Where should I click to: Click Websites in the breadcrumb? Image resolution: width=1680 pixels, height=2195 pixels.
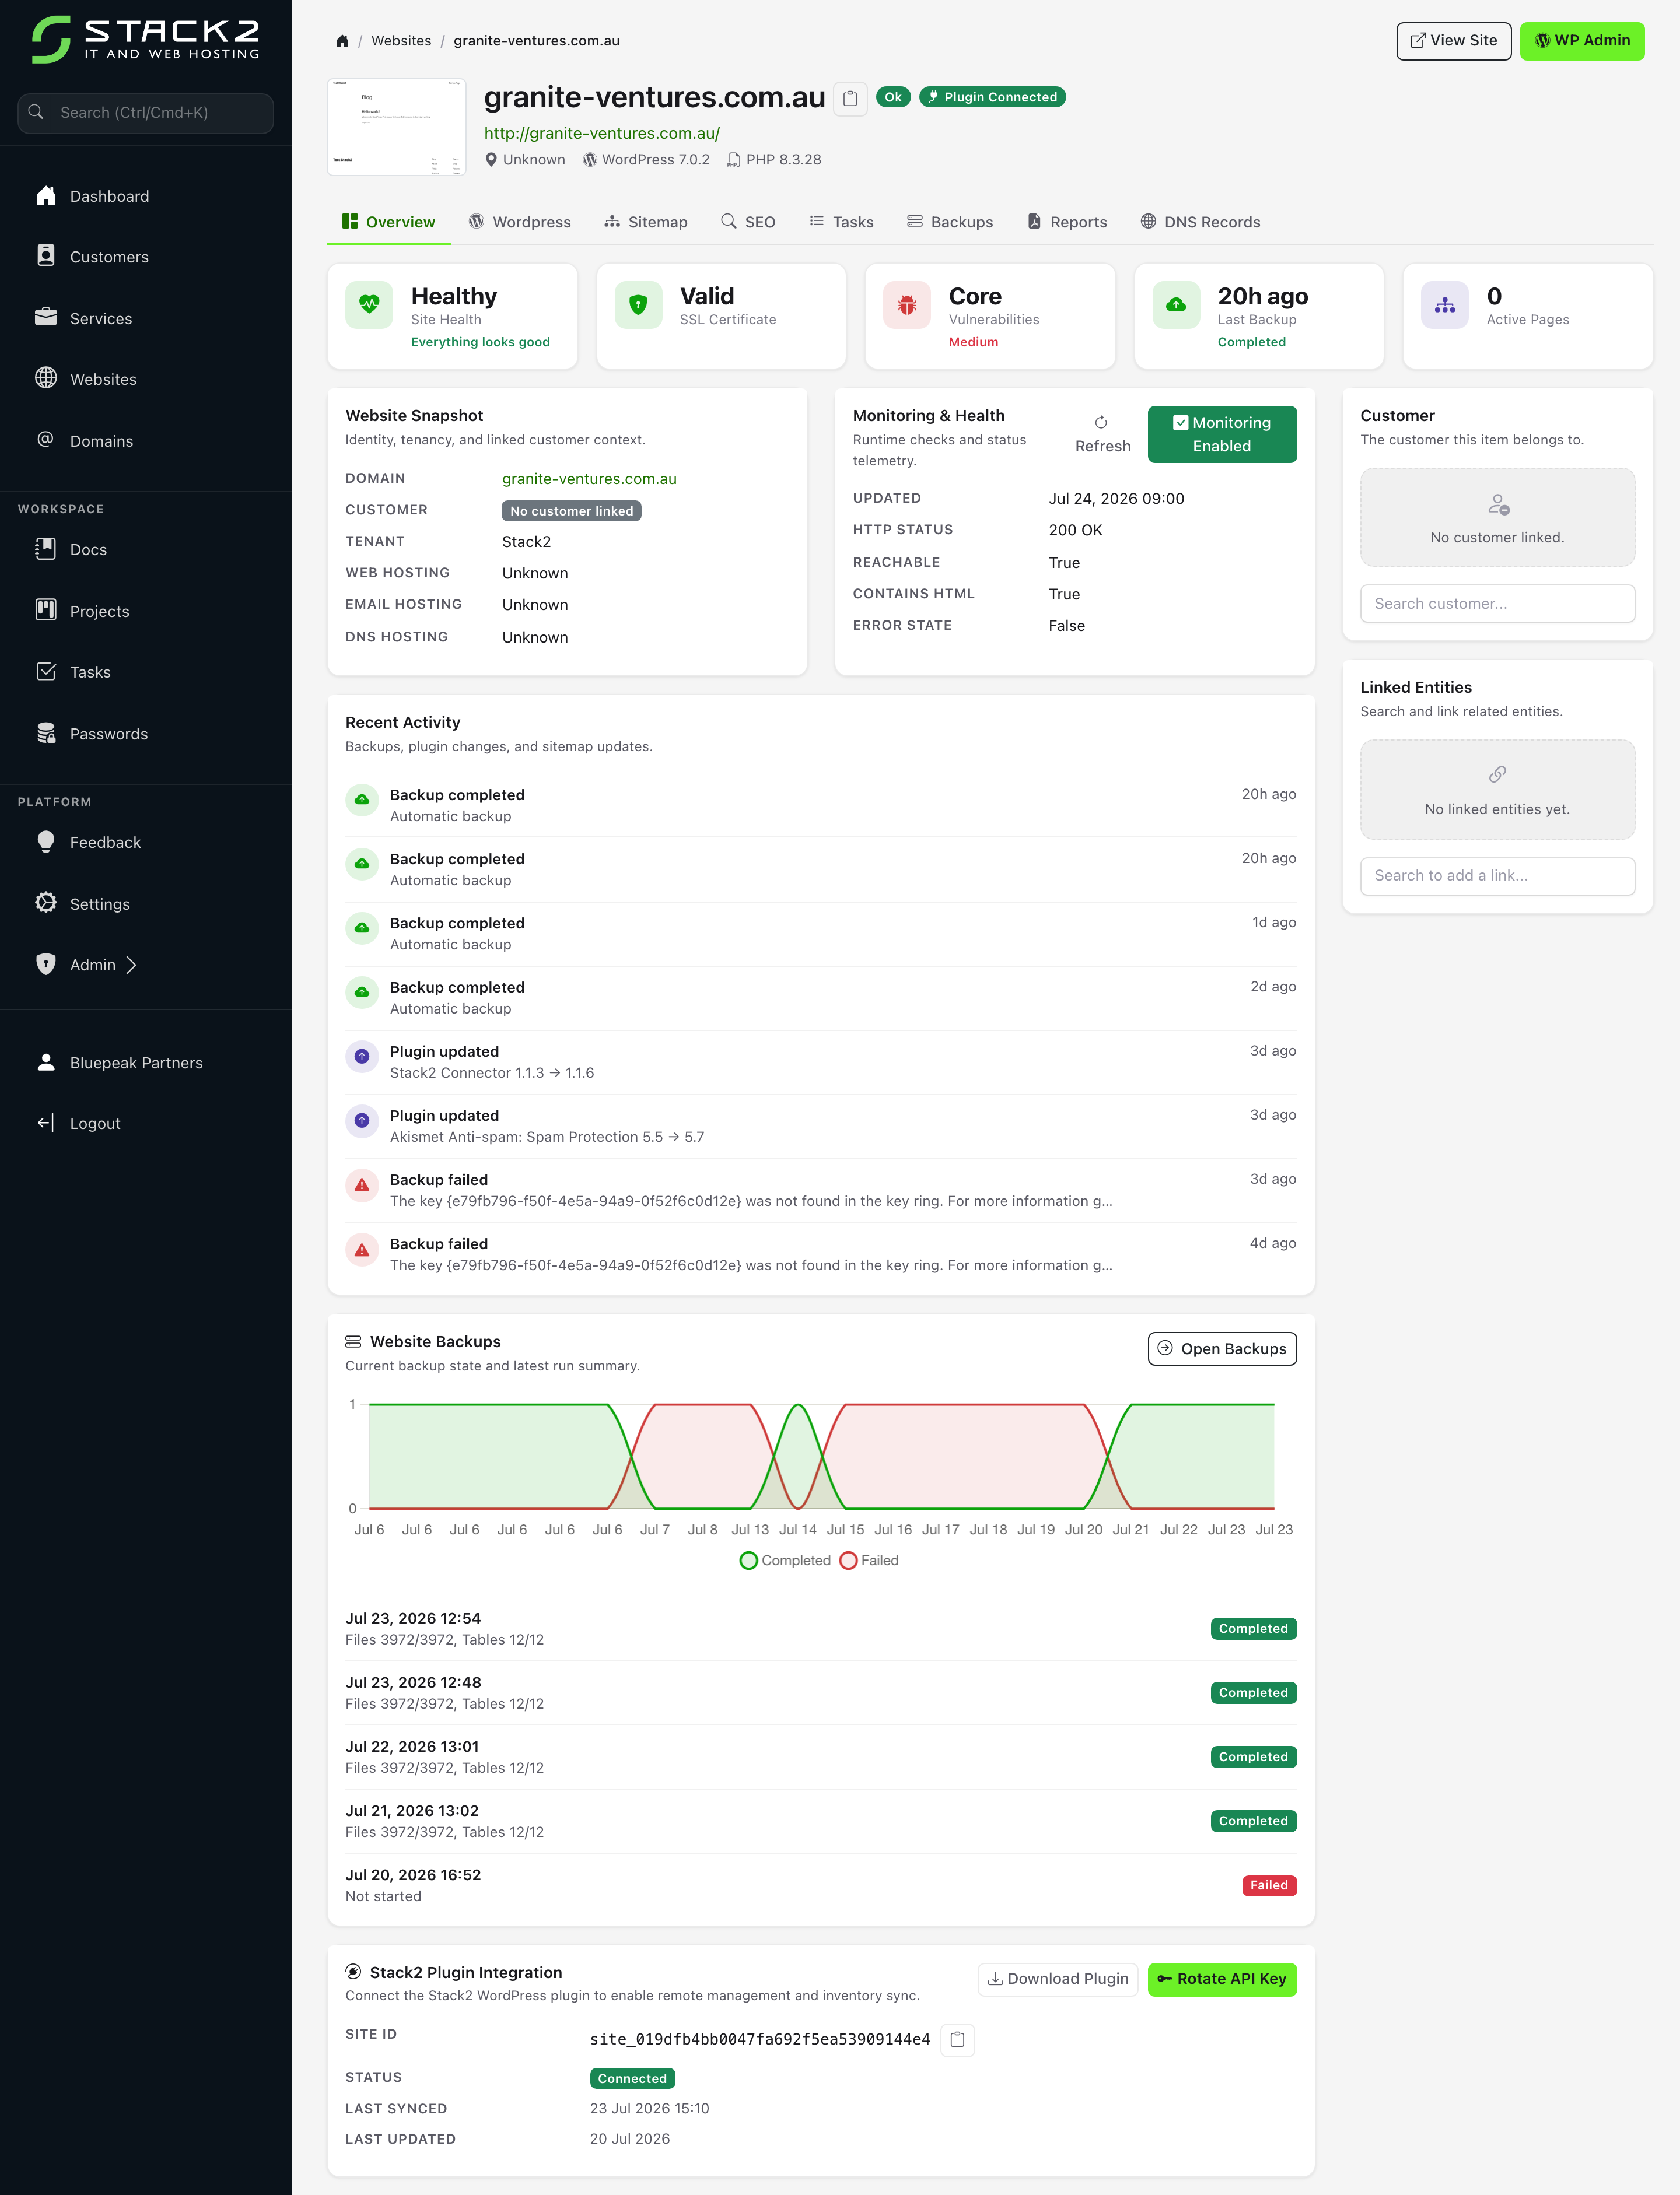[x=401, y=41]
